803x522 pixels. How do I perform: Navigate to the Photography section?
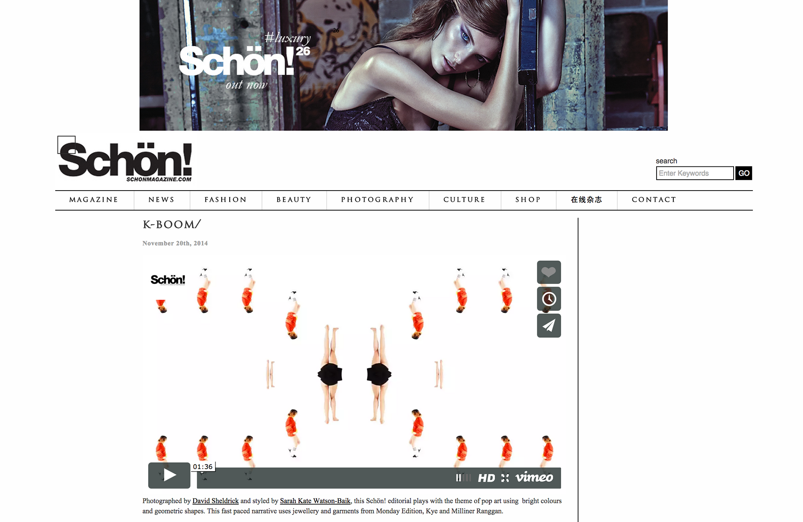coord(378,200)
